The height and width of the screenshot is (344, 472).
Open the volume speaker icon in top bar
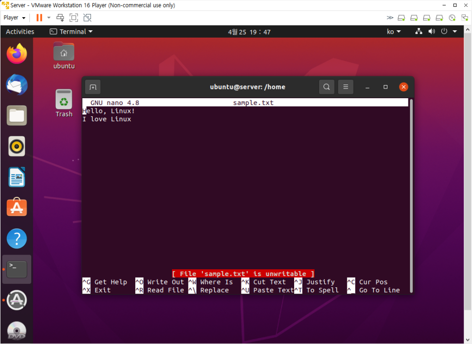431,31
